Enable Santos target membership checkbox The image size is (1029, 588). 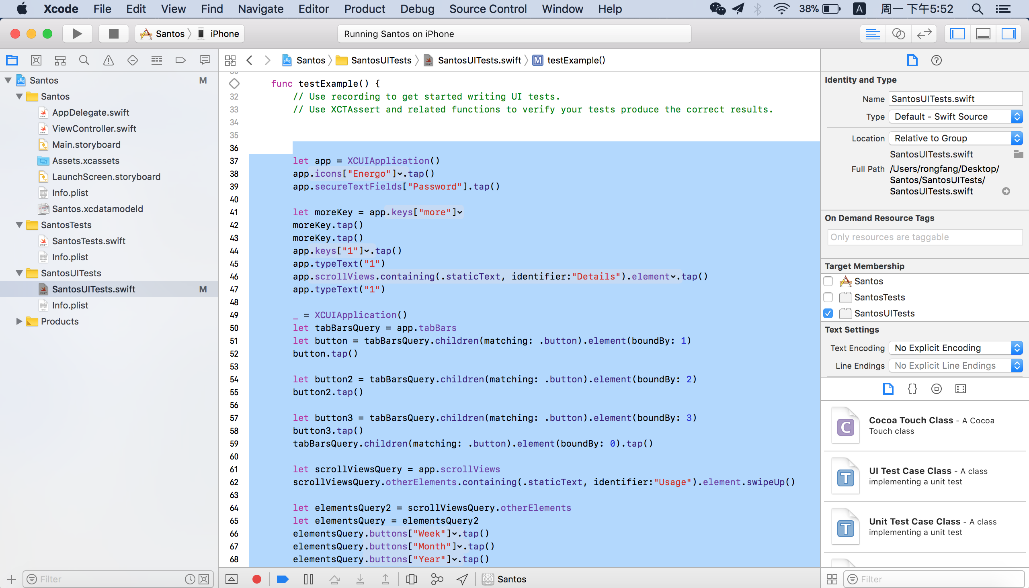pos(828,281)
